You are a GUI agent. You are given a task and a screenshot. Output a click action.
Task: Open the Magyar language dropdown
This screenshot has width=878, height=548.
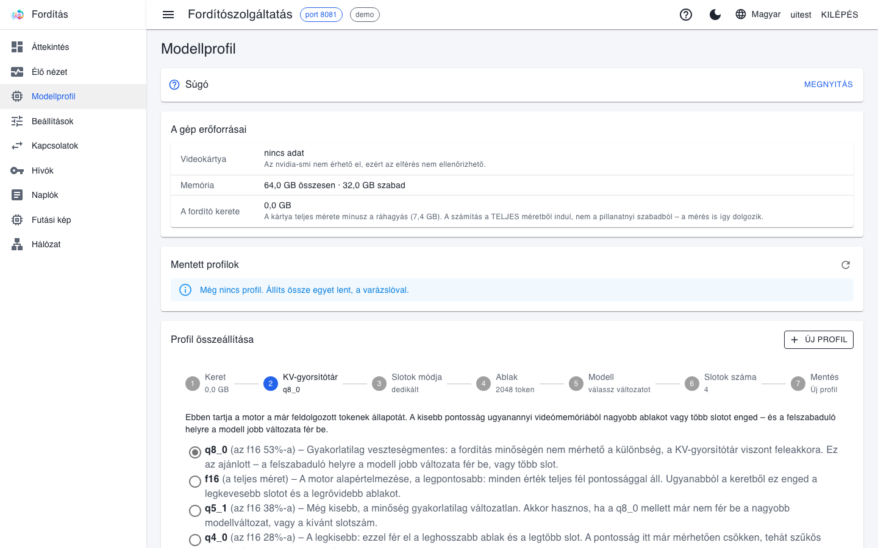(758, 14)
